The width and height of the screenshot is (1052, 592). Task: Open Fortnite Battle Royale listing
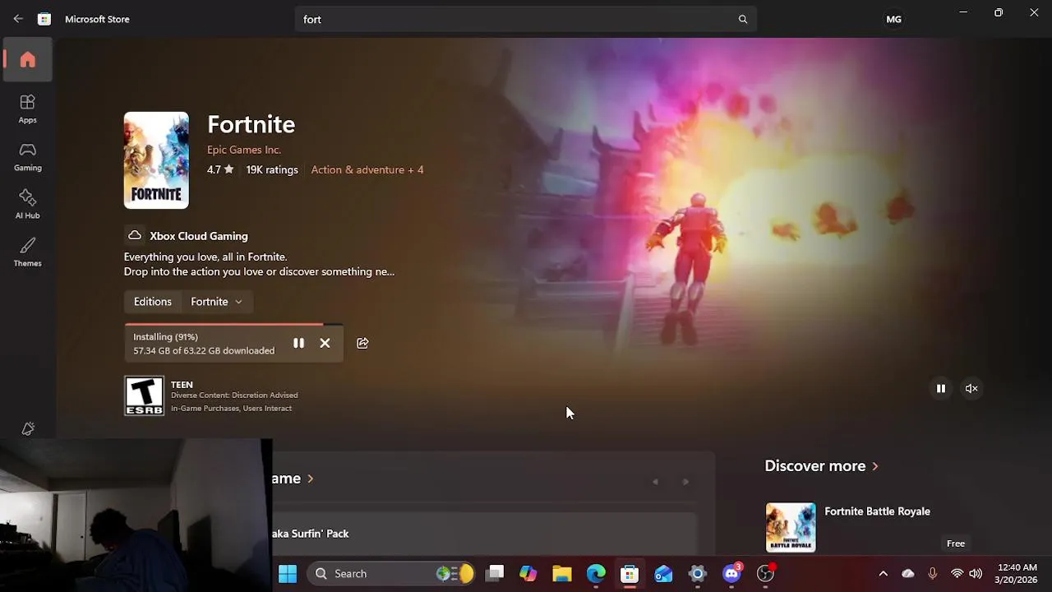pyautogui.click(x=877, y=511)
